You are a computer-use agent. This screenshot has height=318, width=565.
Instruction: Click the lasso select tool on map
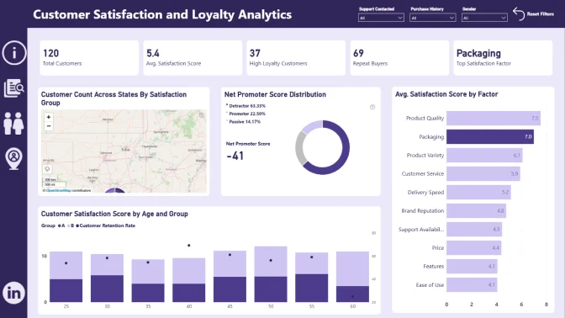[47, 169]
